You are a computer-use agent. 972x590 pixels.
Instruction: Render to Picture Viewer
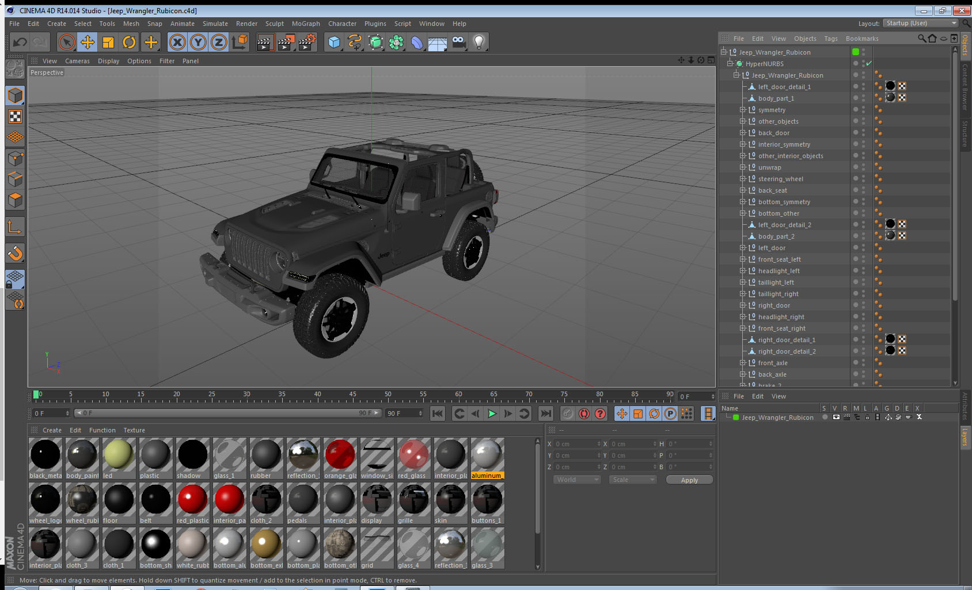click(286, 42)
